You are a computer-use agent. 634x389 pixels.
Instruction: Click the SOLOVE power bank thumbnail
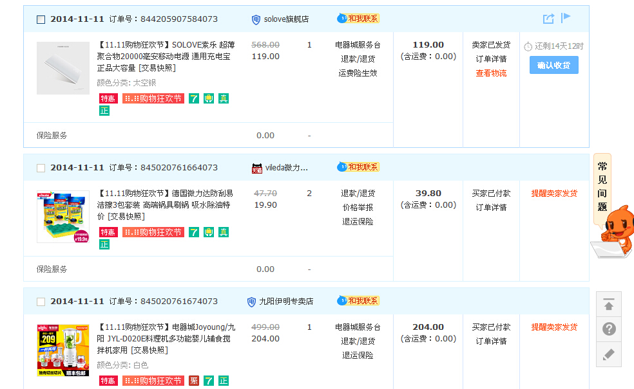coord(63,68)
